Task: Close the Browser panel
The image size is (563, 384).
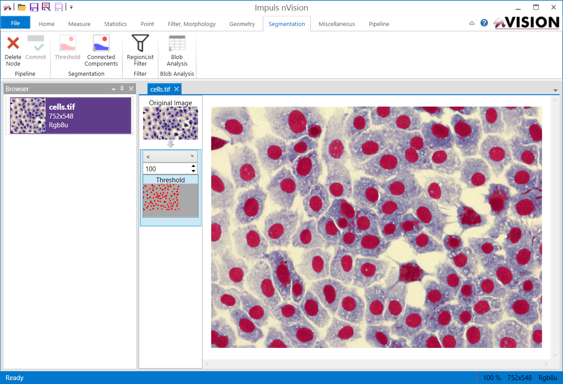Action: coord(131,89)
